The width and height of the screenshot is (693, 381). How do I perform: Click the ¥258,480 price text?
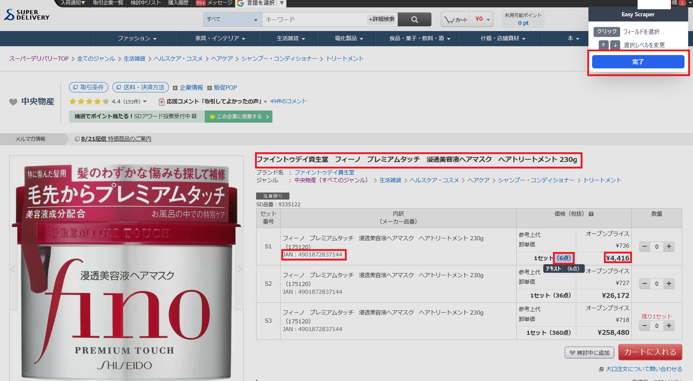coord(613,332)
